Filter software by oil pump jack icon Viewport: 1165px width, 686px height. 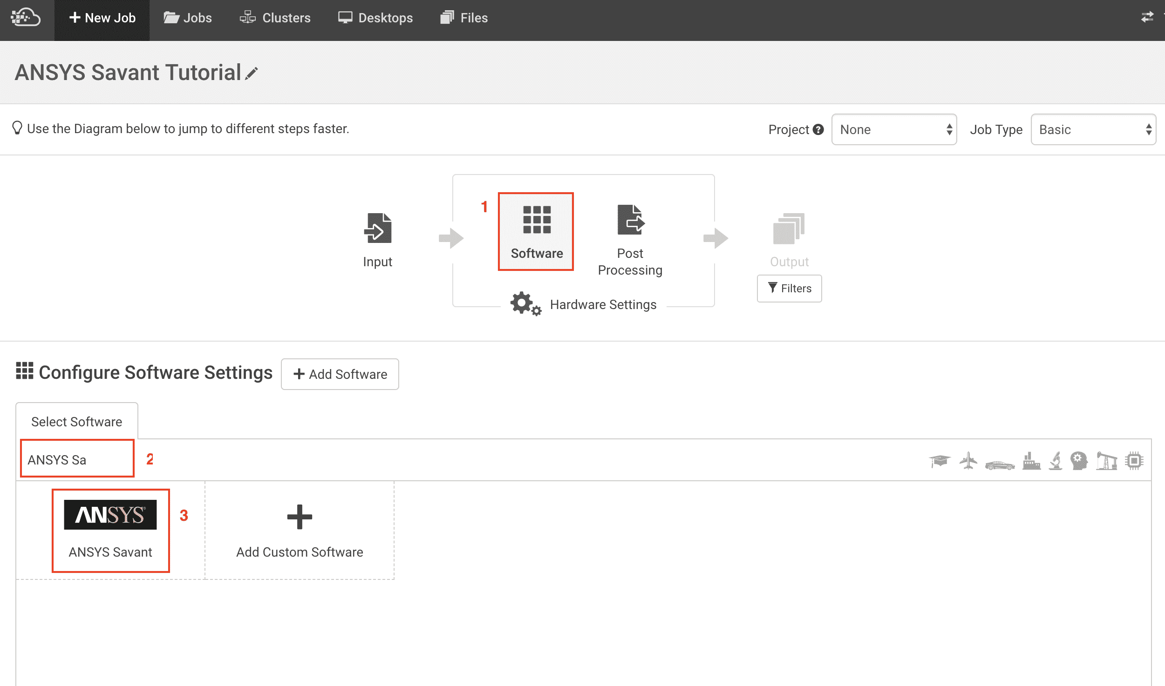(x=1107, y=461)
